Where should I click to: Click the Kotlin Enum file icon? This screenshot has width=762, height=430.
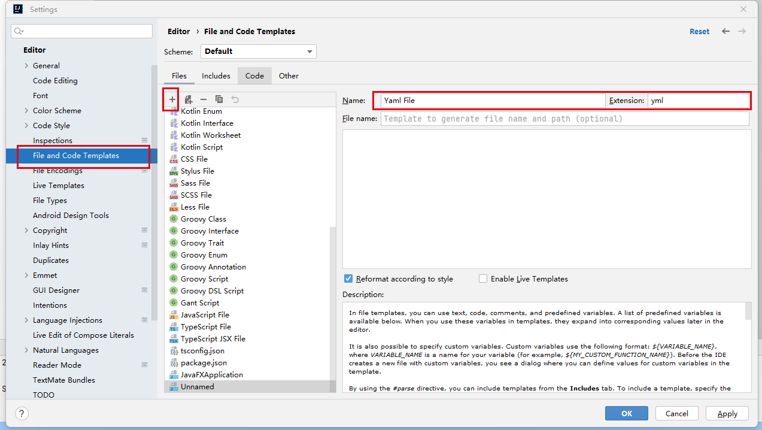(x=174, y=111)
